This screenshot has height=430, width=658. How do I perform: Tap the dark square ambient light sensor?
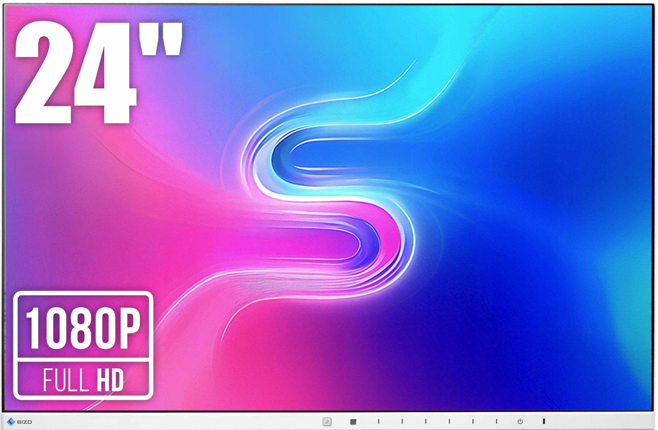pos(353,422)
